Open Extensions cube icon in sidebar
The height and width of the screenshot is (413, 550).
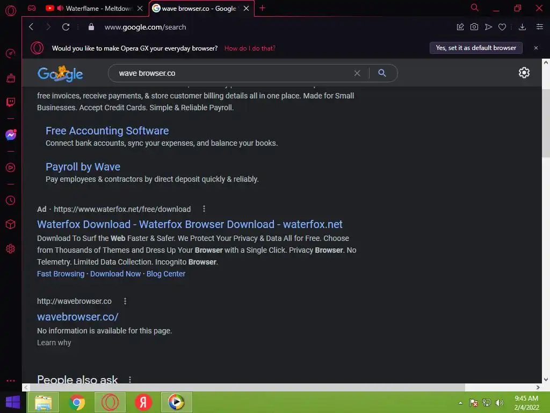pos(11,224)
